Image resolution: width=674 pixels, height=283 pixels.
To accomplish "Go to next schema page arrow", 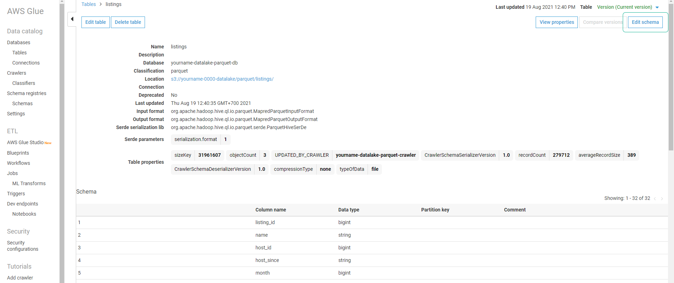I will pos(662,198).
